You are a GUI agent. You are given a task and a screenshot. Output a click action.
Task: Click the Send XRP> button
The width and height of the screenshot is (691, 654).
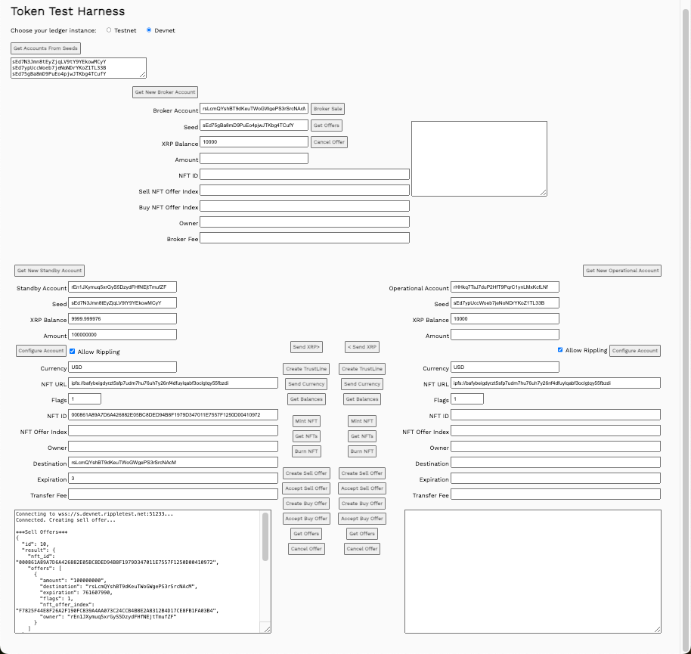306,347
